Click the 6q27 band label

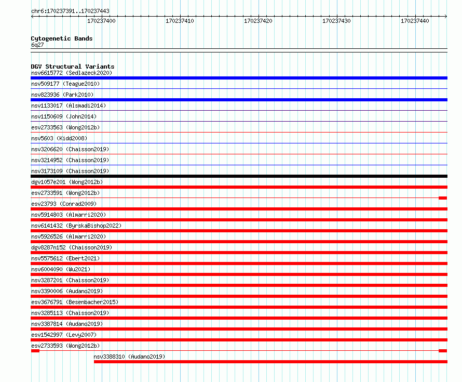coord(37,45)
